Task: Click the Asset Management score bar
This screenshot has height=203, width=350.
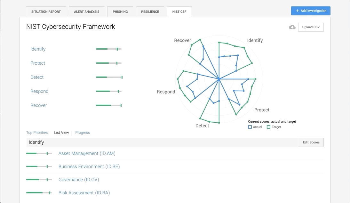Action: (39, 153)
